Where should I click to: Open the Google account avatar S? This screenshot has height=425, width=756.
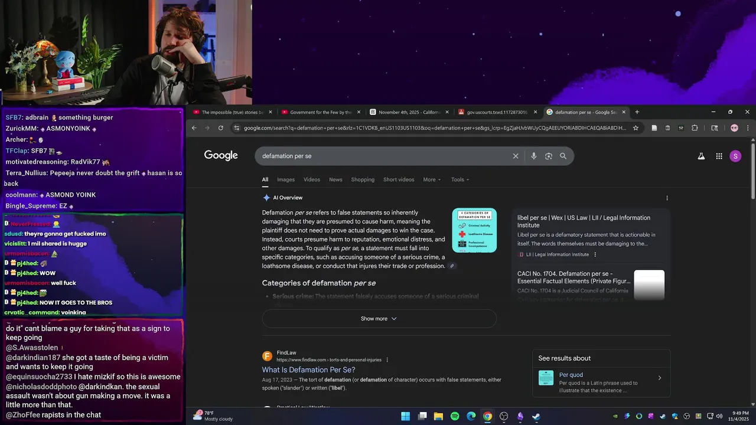(735, 156)
